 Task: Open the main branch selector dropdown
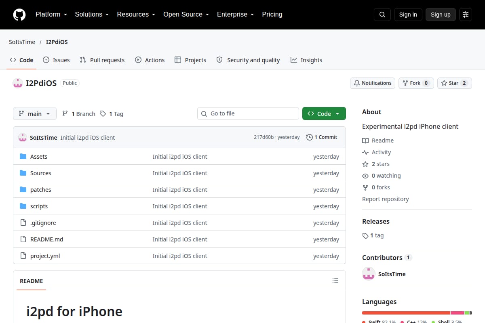35,114
